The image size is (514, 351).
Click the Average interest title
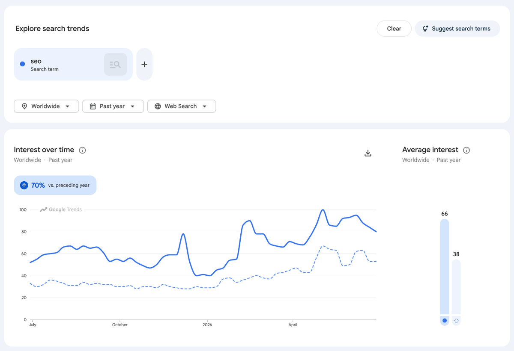[x=430, y=150]
